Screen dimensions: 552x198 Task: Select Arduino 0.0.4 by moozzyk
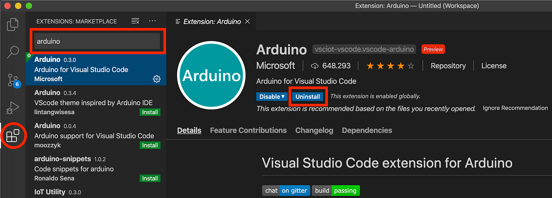(96, 135)
